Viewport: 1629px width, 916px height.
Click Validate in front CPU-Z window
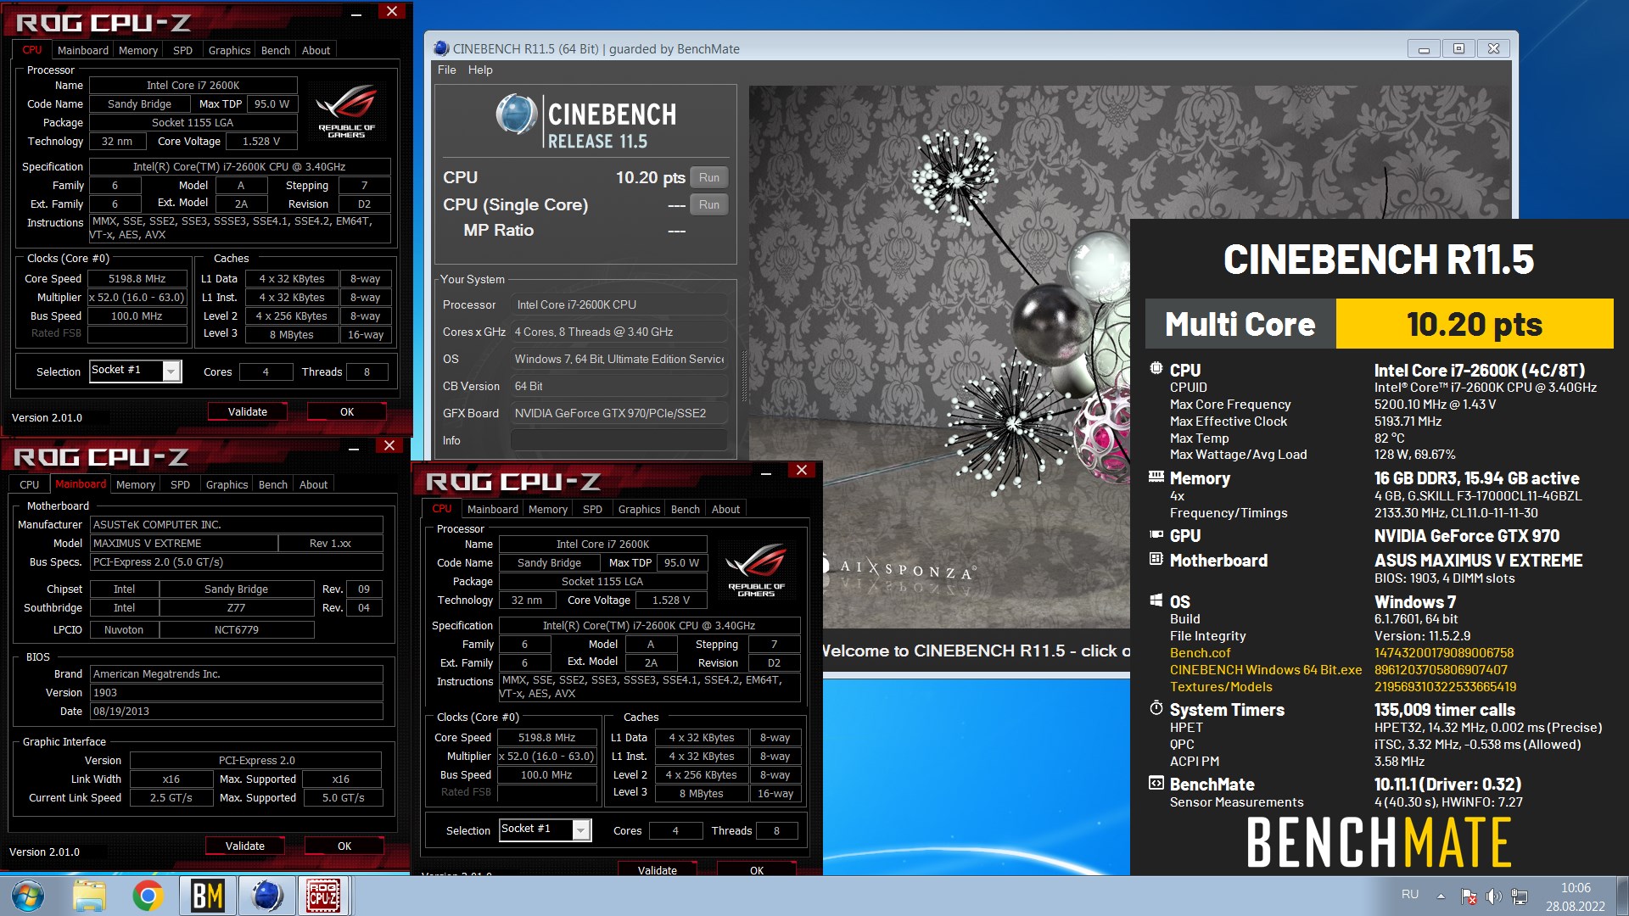click(x=658, y=869)
